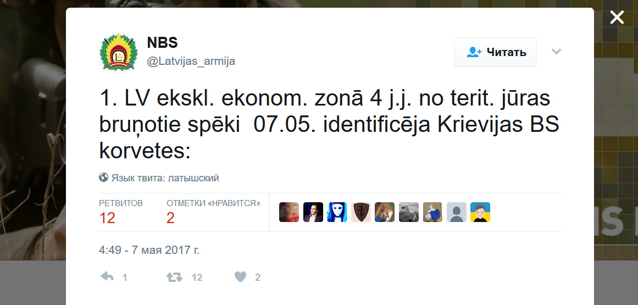Open the Ukrainian flag cartoon avatar
The image size is (638, 305).
click(x=480, y=212)
